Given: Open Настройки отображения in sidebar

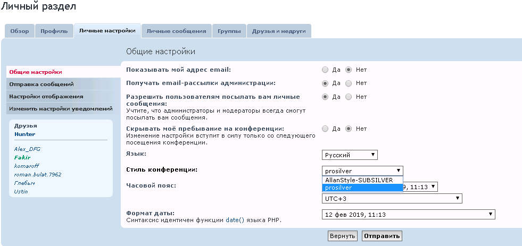Looking at the screenshot, I should pos(46,96).
